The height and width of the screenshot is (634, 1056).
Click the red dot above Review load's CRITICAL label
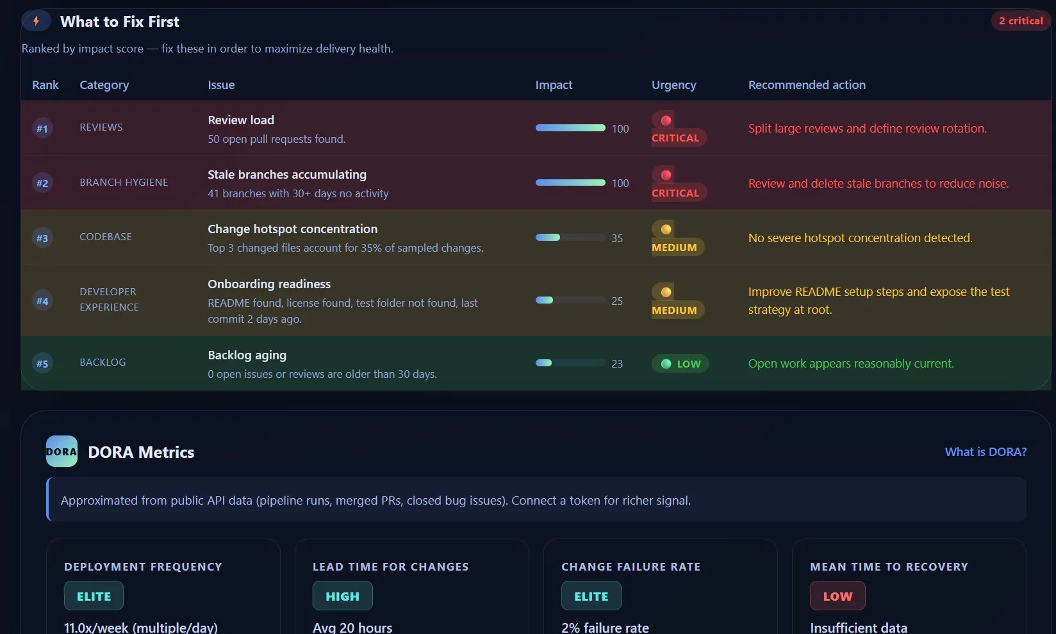pyautogui.click(x=666, y=120)
